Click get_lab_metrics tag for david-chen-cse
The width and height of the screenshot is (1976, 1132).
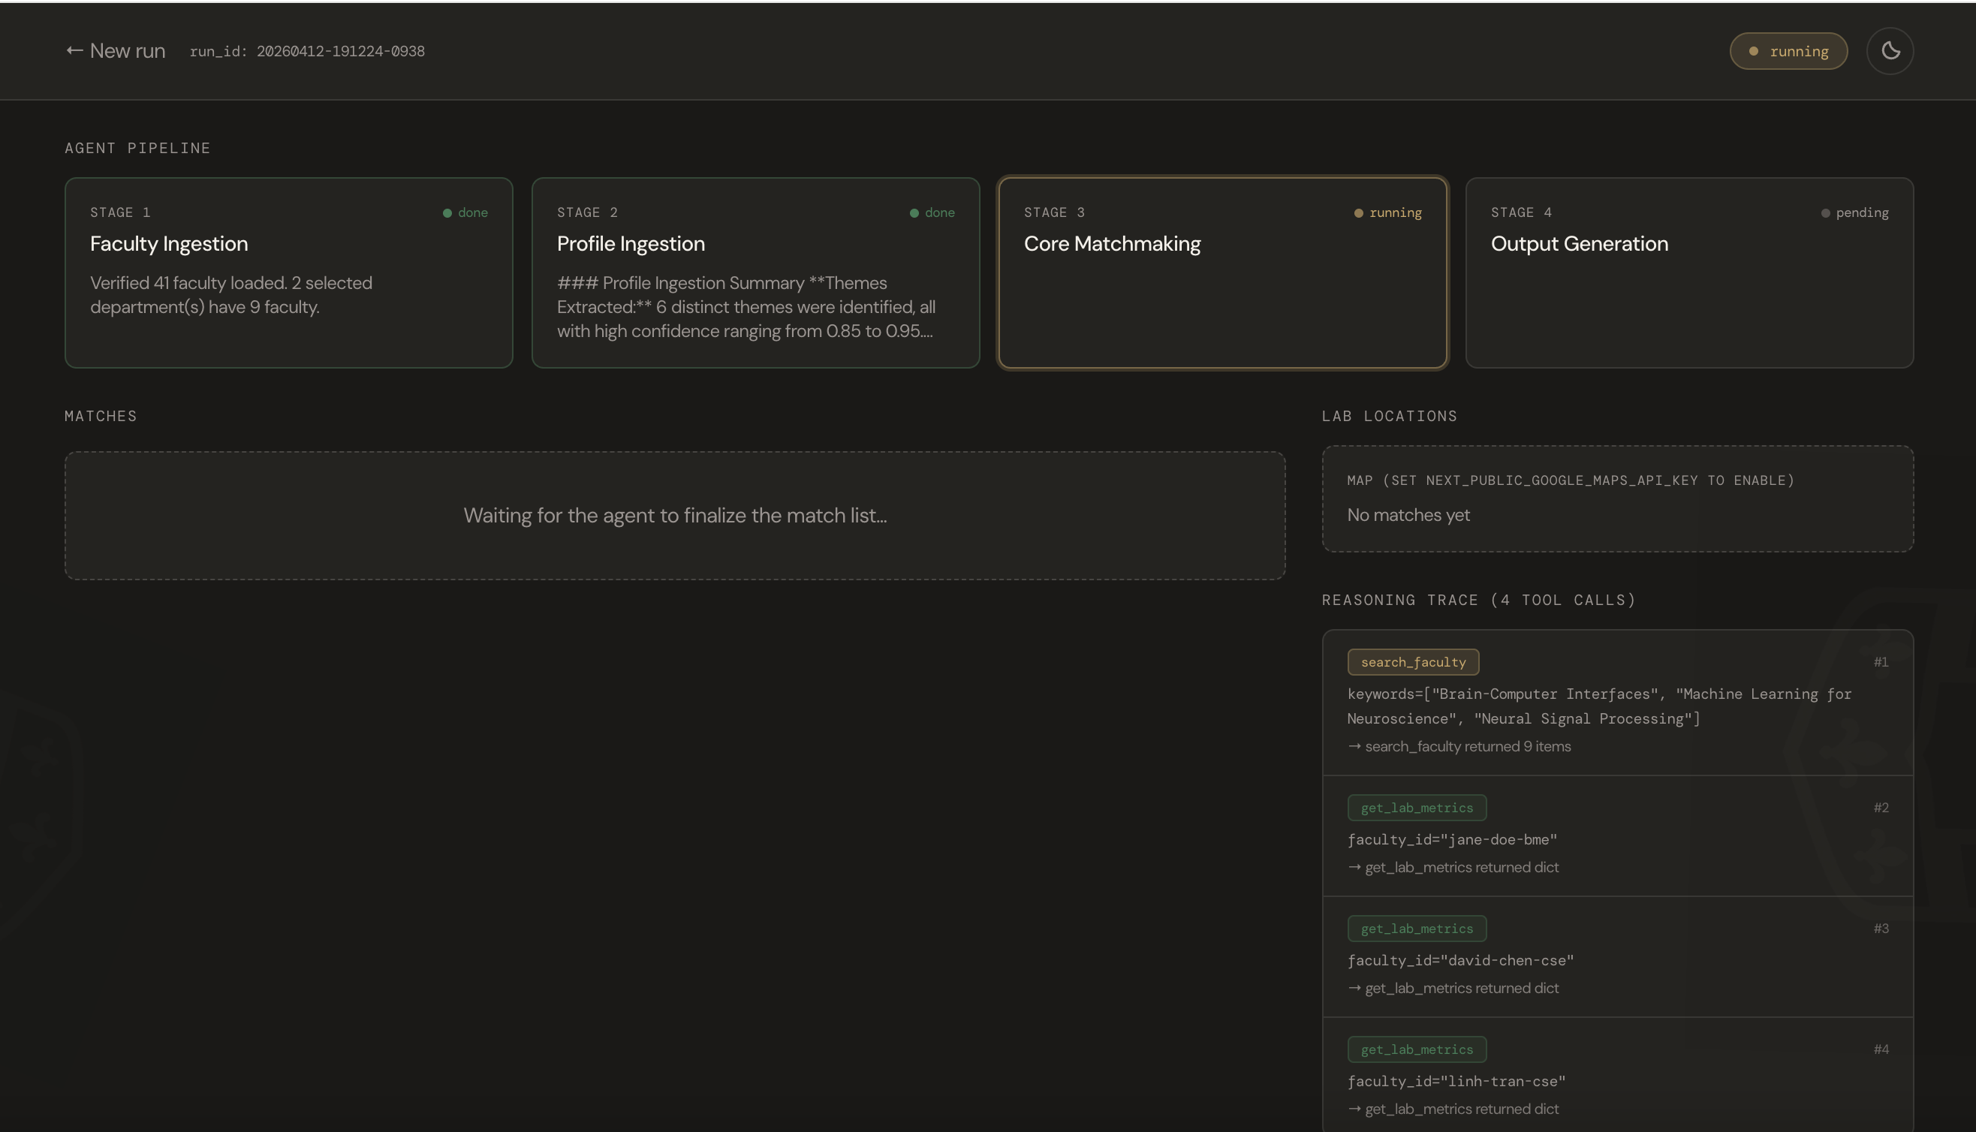point(1417,929)
